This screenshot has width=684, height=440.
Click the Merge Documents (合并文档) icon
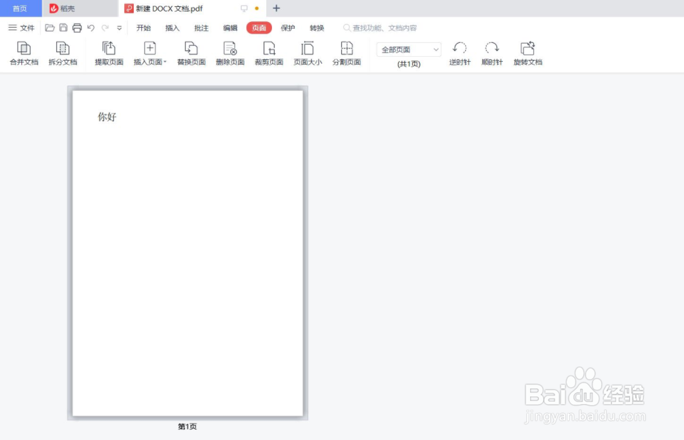[x=24, y=49]
